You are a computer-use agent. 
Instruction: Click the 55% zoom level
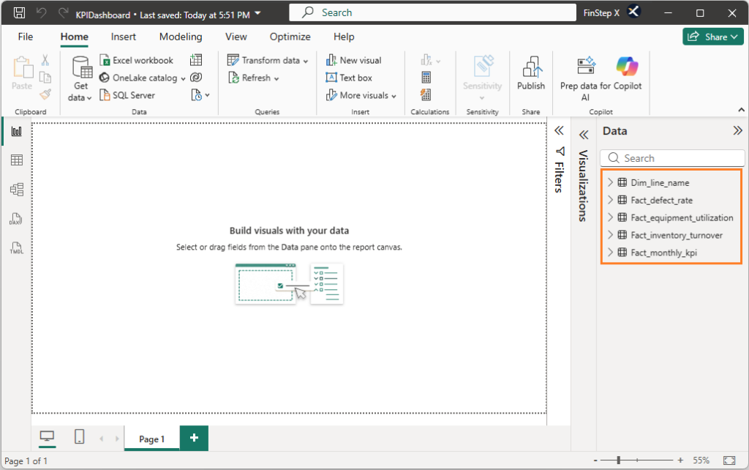701,460
